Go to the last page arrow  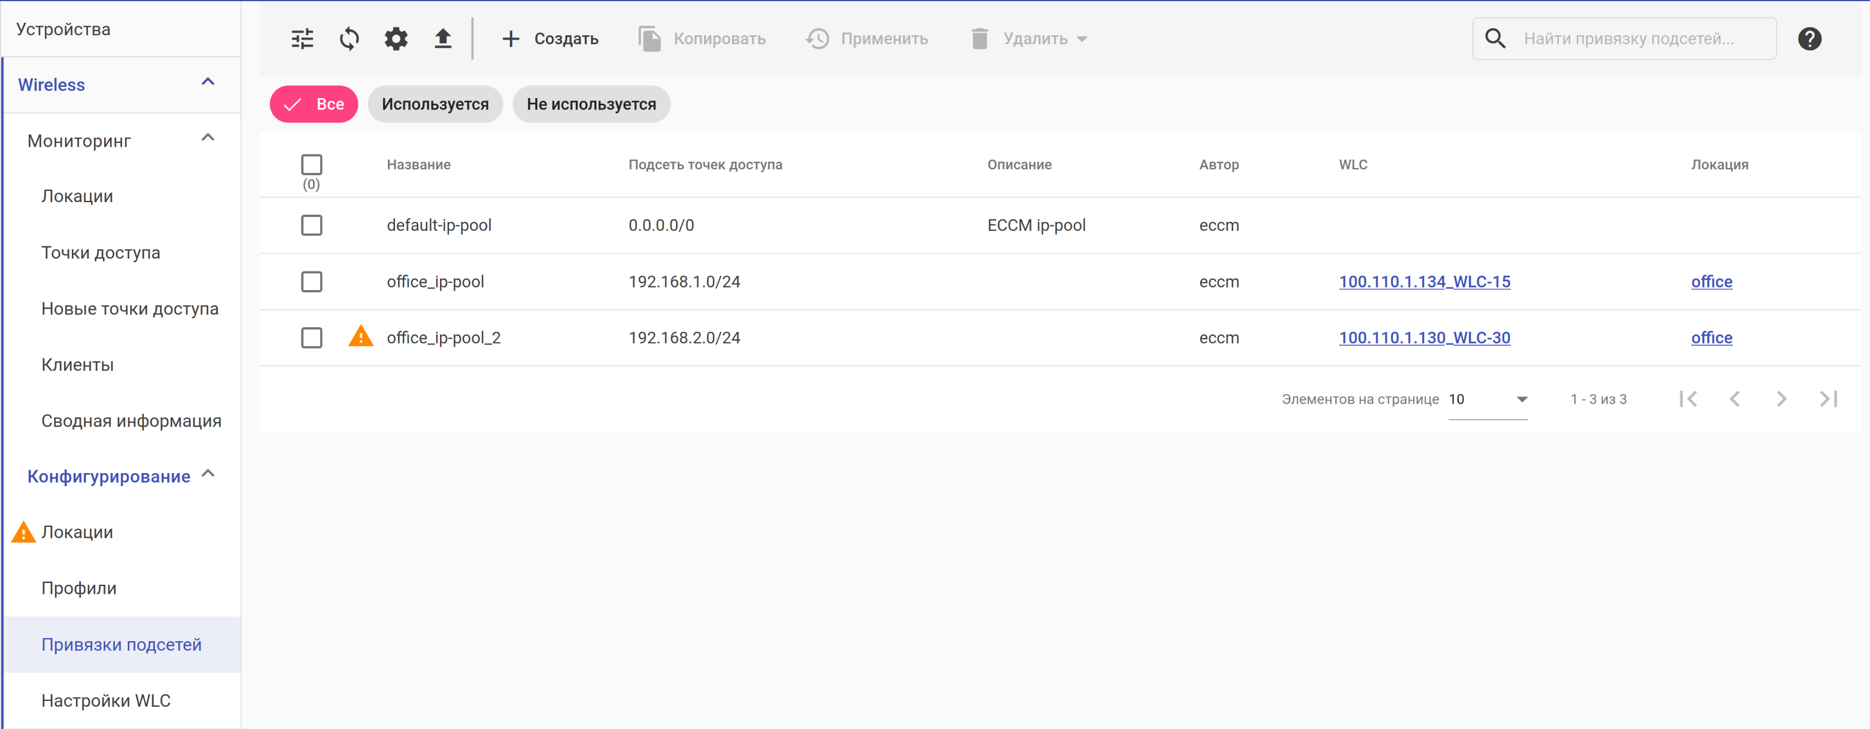pyautogui.click(x=1828, y=399)
